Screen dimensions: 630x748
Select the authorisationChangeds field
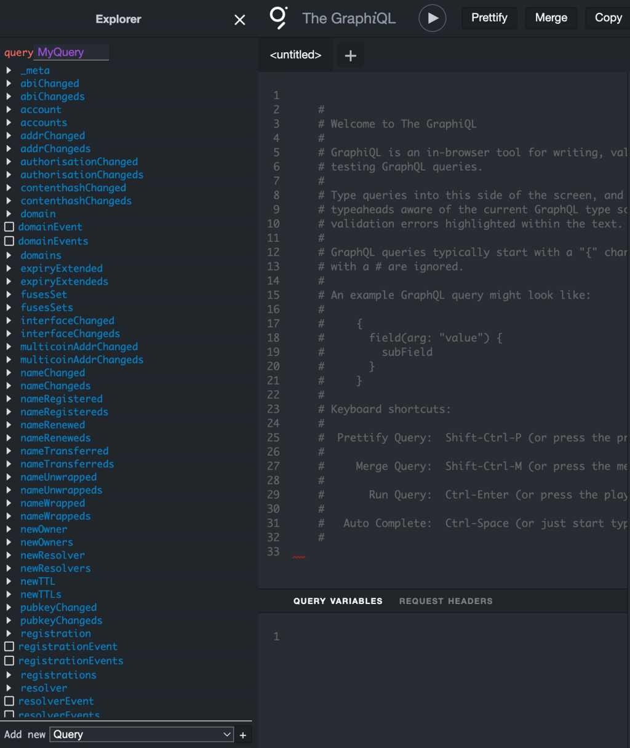point(82,175)
